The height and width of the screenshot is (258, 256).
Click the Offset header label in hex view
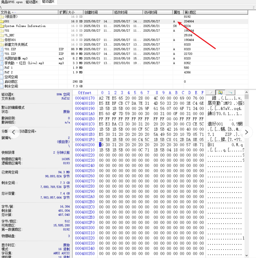click(84, 93)
